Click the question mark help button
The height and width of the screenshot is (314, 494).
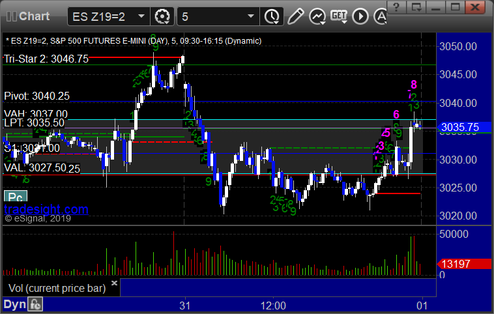(x=396, y=7)
